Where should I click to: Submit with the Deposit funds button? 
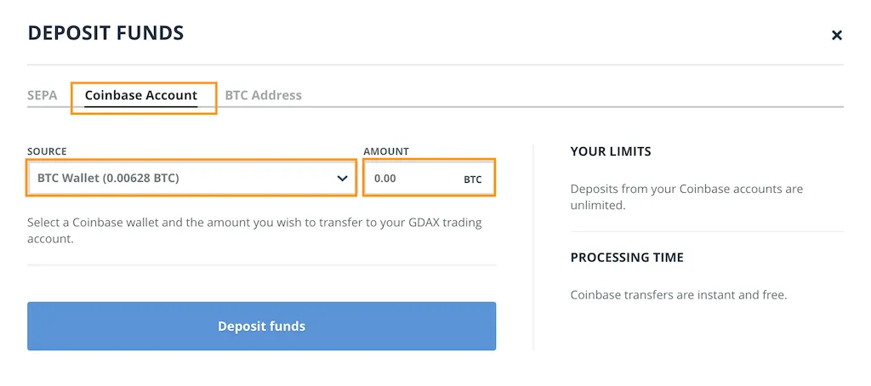(262, 326)
